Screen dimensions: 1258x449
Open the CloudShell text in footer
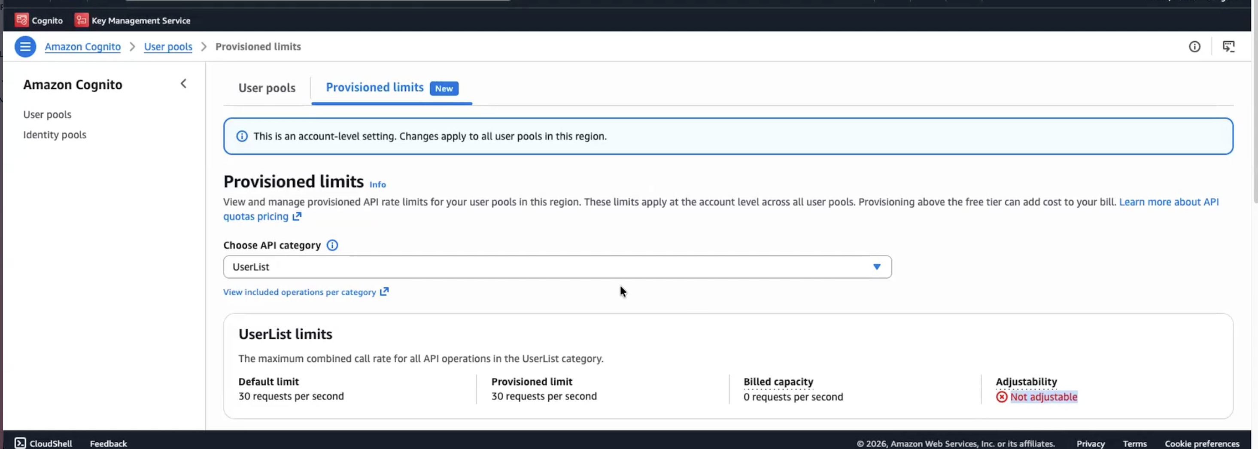pos(51,443)
